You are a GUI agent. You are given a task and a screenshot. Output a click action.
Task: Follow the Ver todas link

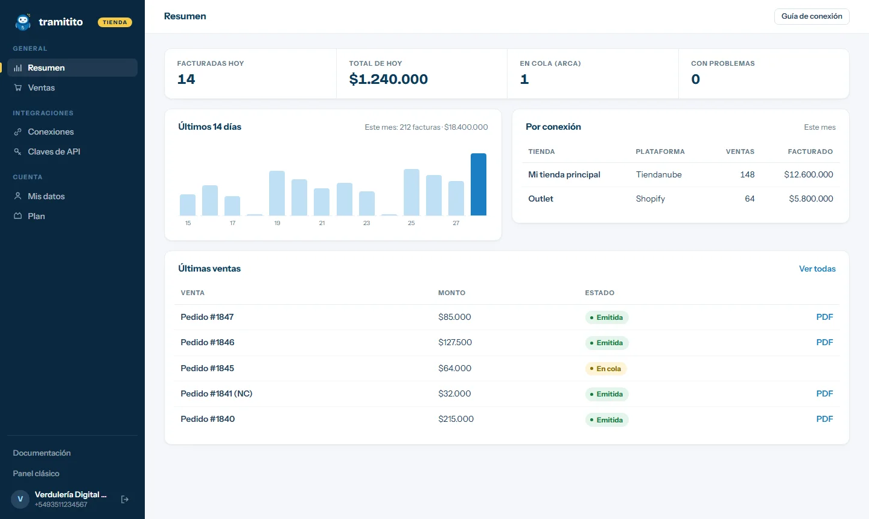pos(817,269)
